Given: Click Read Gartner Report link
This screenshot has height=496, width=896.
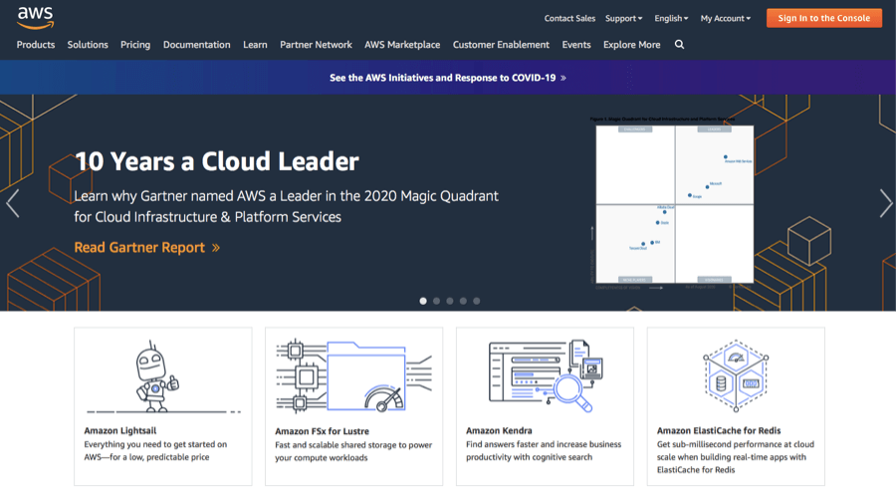Looking at the screenshot, I should coord(147,247).
